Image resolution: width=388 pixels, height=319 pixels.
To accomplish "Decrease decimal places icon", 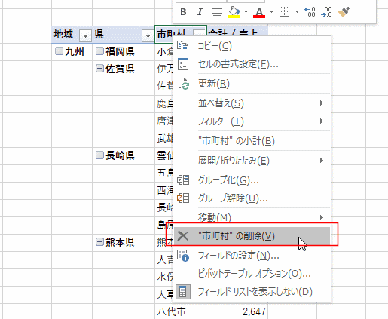I will (326, 12).
